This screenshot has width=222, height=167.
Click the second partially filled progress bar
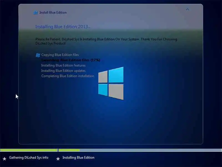click(x=140, y=150)
